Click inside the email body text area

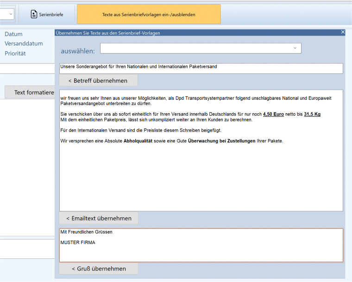[201, 150]
